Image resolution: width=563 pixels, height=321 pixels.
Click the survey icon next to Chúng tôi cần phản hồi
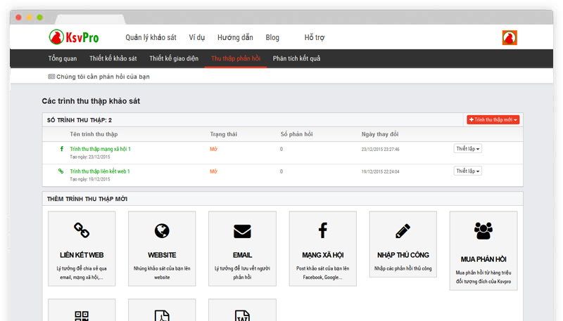click(51, 77)
